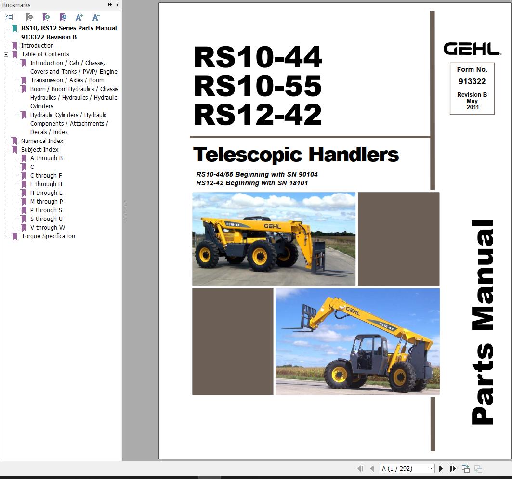
Task: Open the A through B bookmark
Action: point(46,158)
